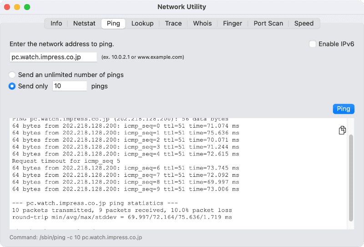Close the Network Utility window
The image size is (364, 247).
point(7,7)
